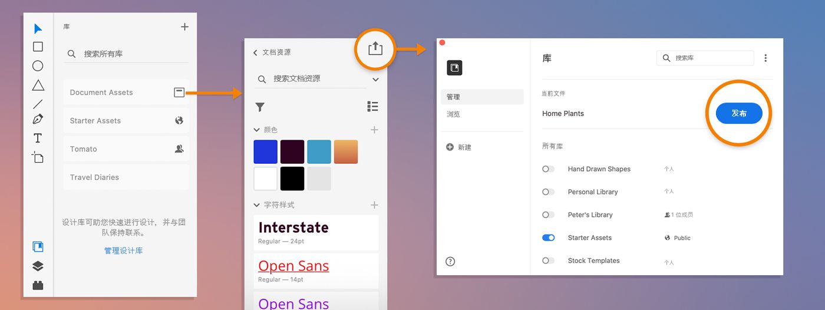825x310 pixels.
Task: Pick the blue color swatch
Action: [x=265, y=151]
